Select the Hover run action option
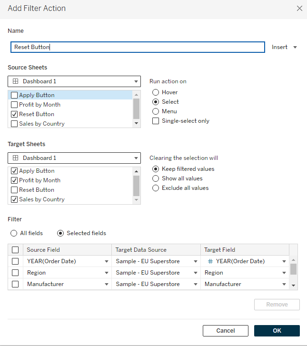The height and width of the screenshot is (346, 307). (x=156, y=92)
